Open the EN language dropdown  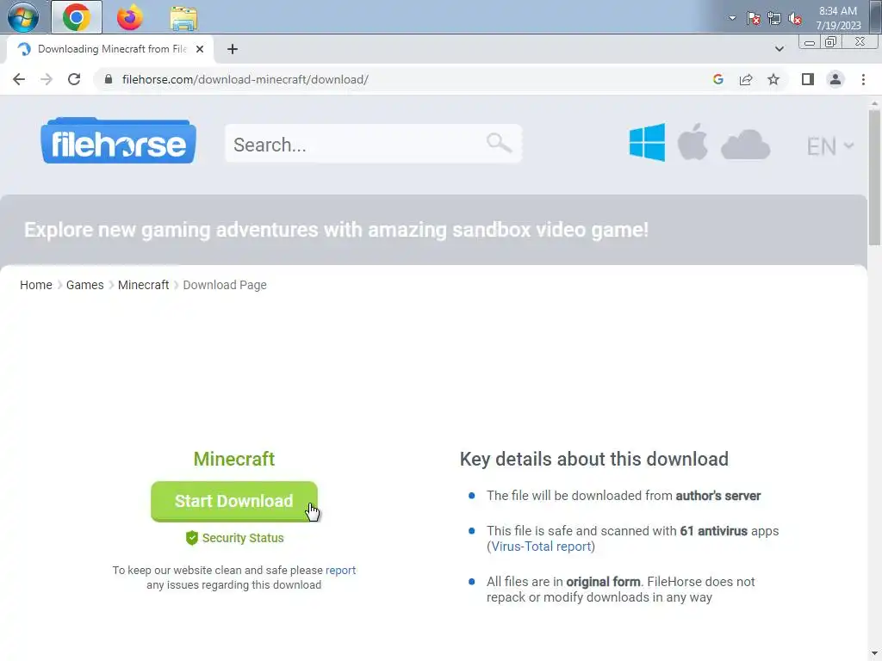click(830, 146)
